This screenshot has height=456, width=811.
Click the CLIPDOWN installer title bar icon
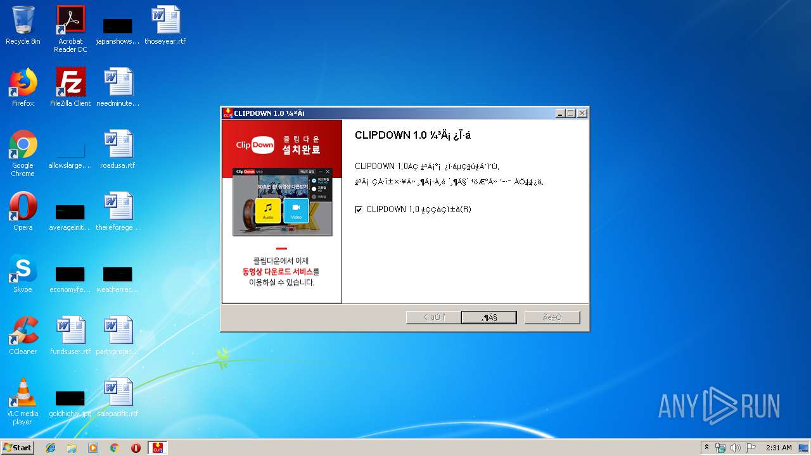[227, 113]
